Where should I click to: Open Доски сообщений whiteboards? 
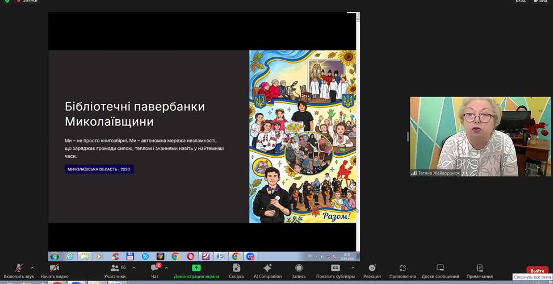tap(440, 272)
